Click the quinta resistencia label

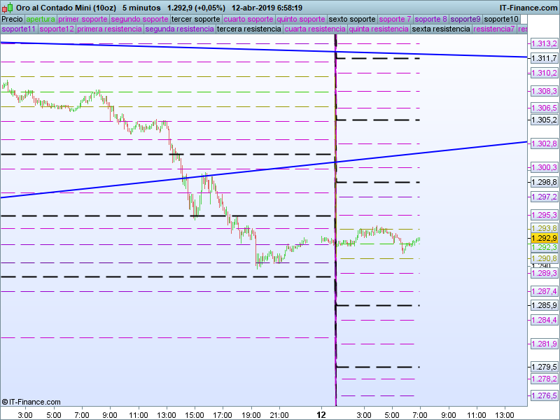coord(379,29)
